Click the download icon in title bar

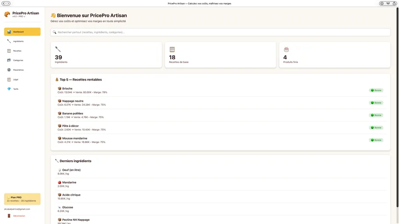click(x=382, y=3)
